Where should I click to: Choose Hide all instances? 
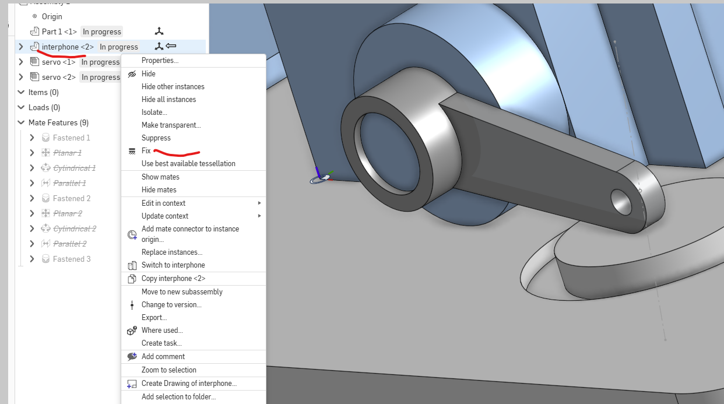pos(168,100)
